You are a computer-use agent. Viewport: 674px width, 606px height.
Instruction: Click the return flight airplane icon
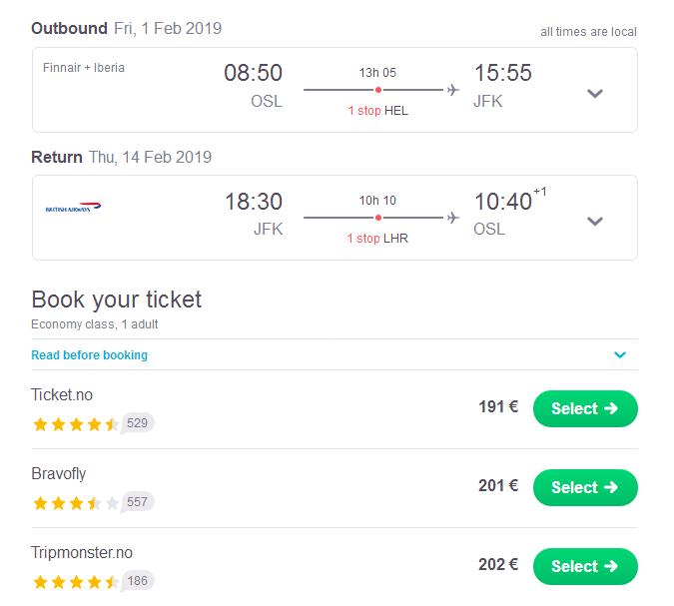pos(452,218)
